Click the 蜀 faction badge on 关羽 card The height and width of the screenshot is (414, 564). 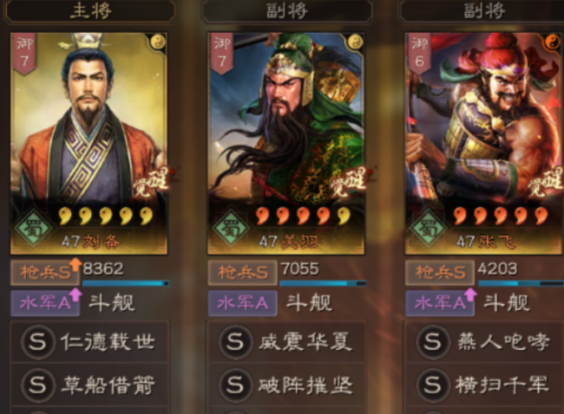[231, 227]
